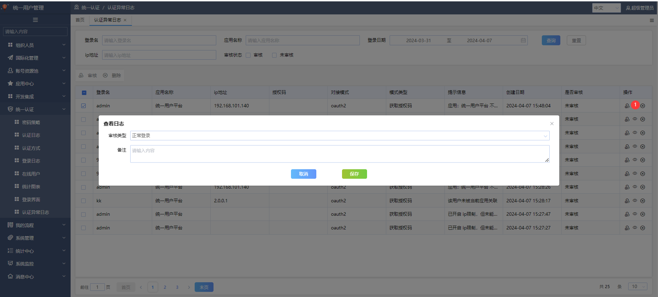This screenshot has width=658, height=297.
Task: Expand the 我的流程 menu
Action: point(35,225)
